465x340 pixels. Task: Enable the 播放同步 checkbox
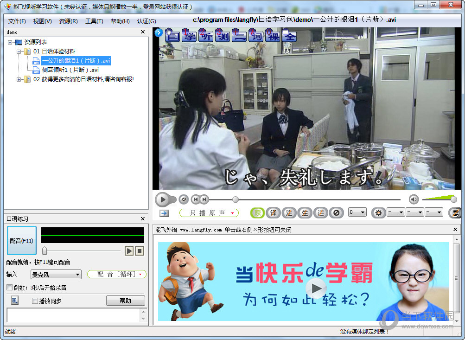(35, 301)
